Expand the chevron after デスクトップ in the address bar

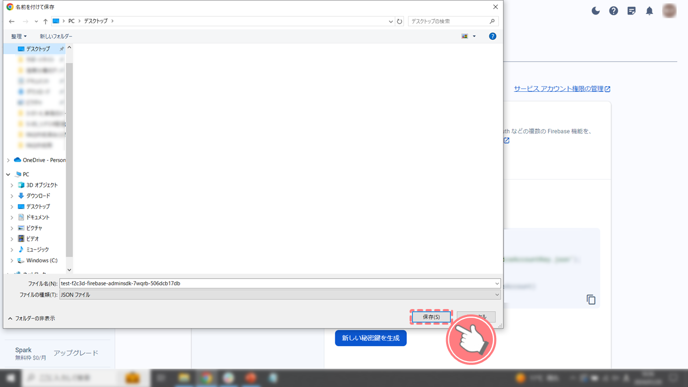pyautogui.click(x=112, y=21)
